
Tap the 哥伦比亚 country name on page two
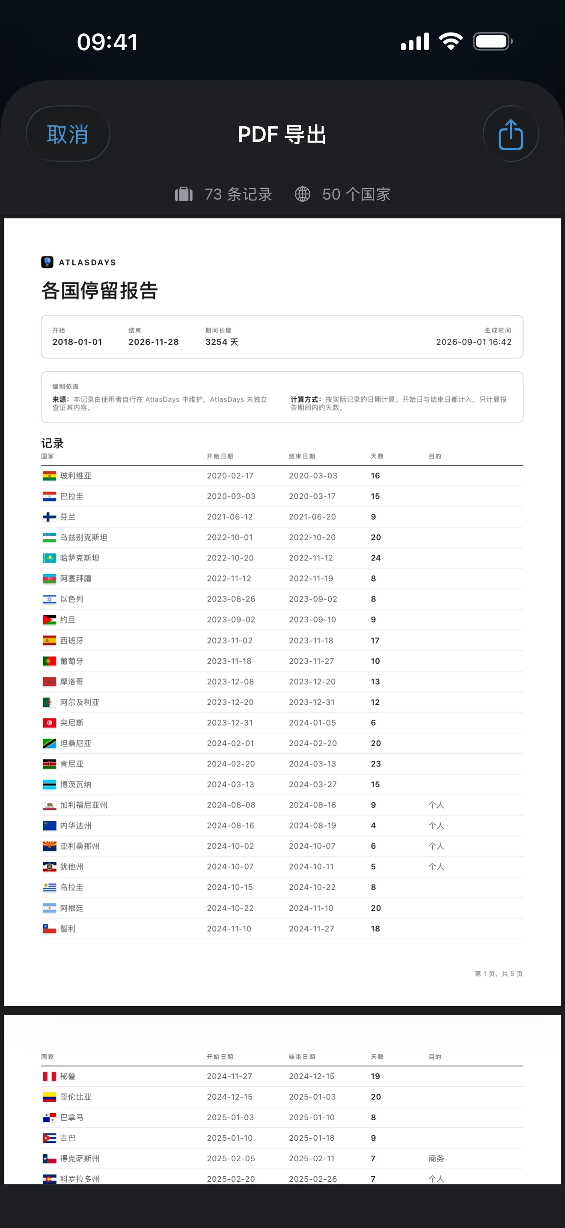click(76, 1097)
